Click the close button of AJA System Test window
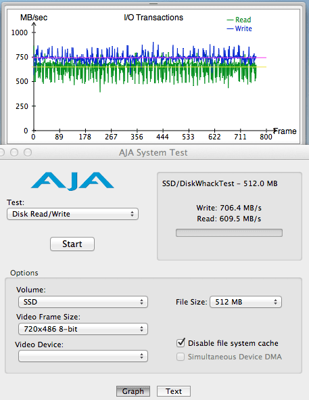The image size is (309, 400). tap(1, 152)
